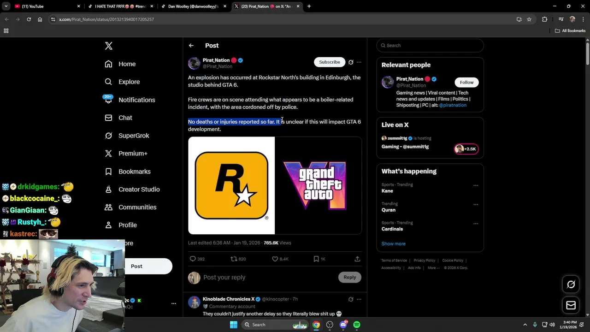Open the Grand Theft Auto VI logo image
Screen dimensions: 590x332
tap(319, 185)
